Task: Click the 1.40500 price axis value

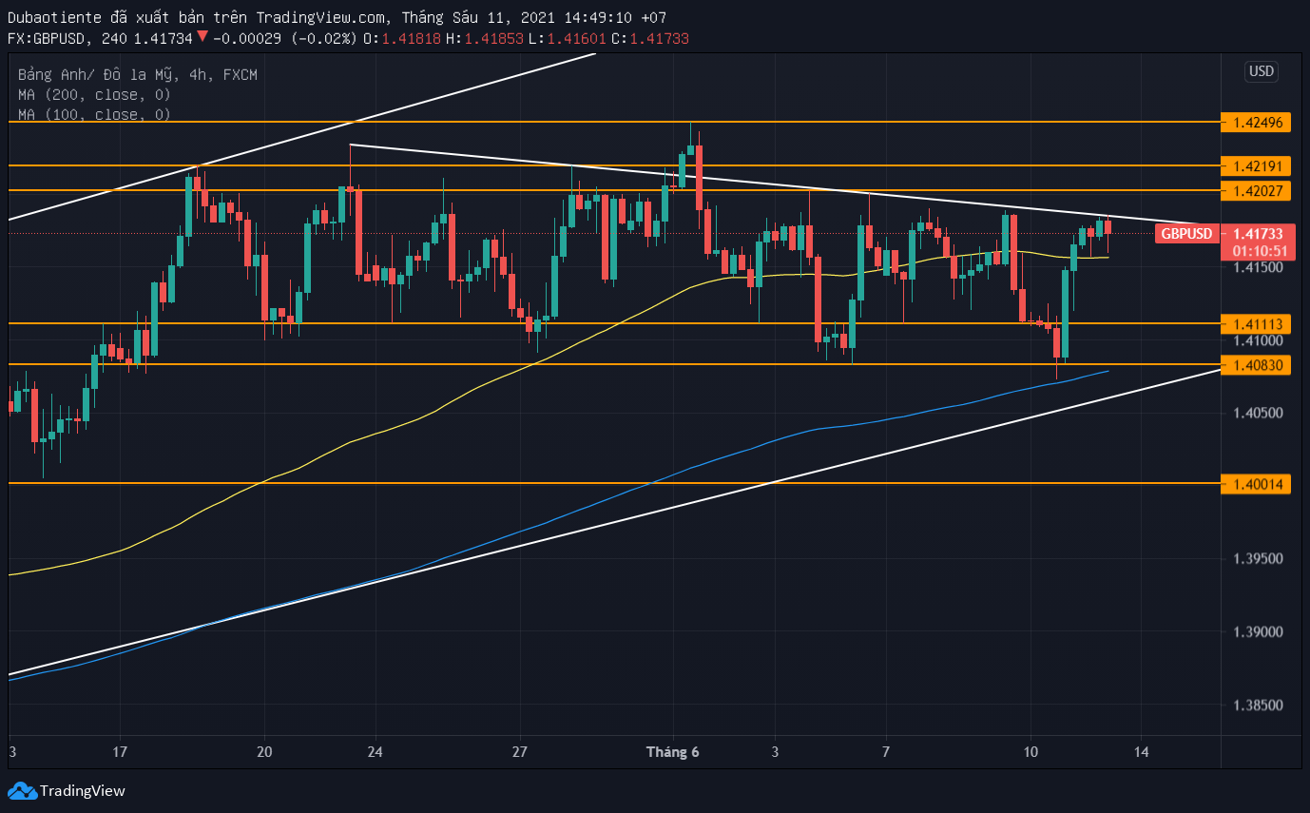Action: 1257,413
